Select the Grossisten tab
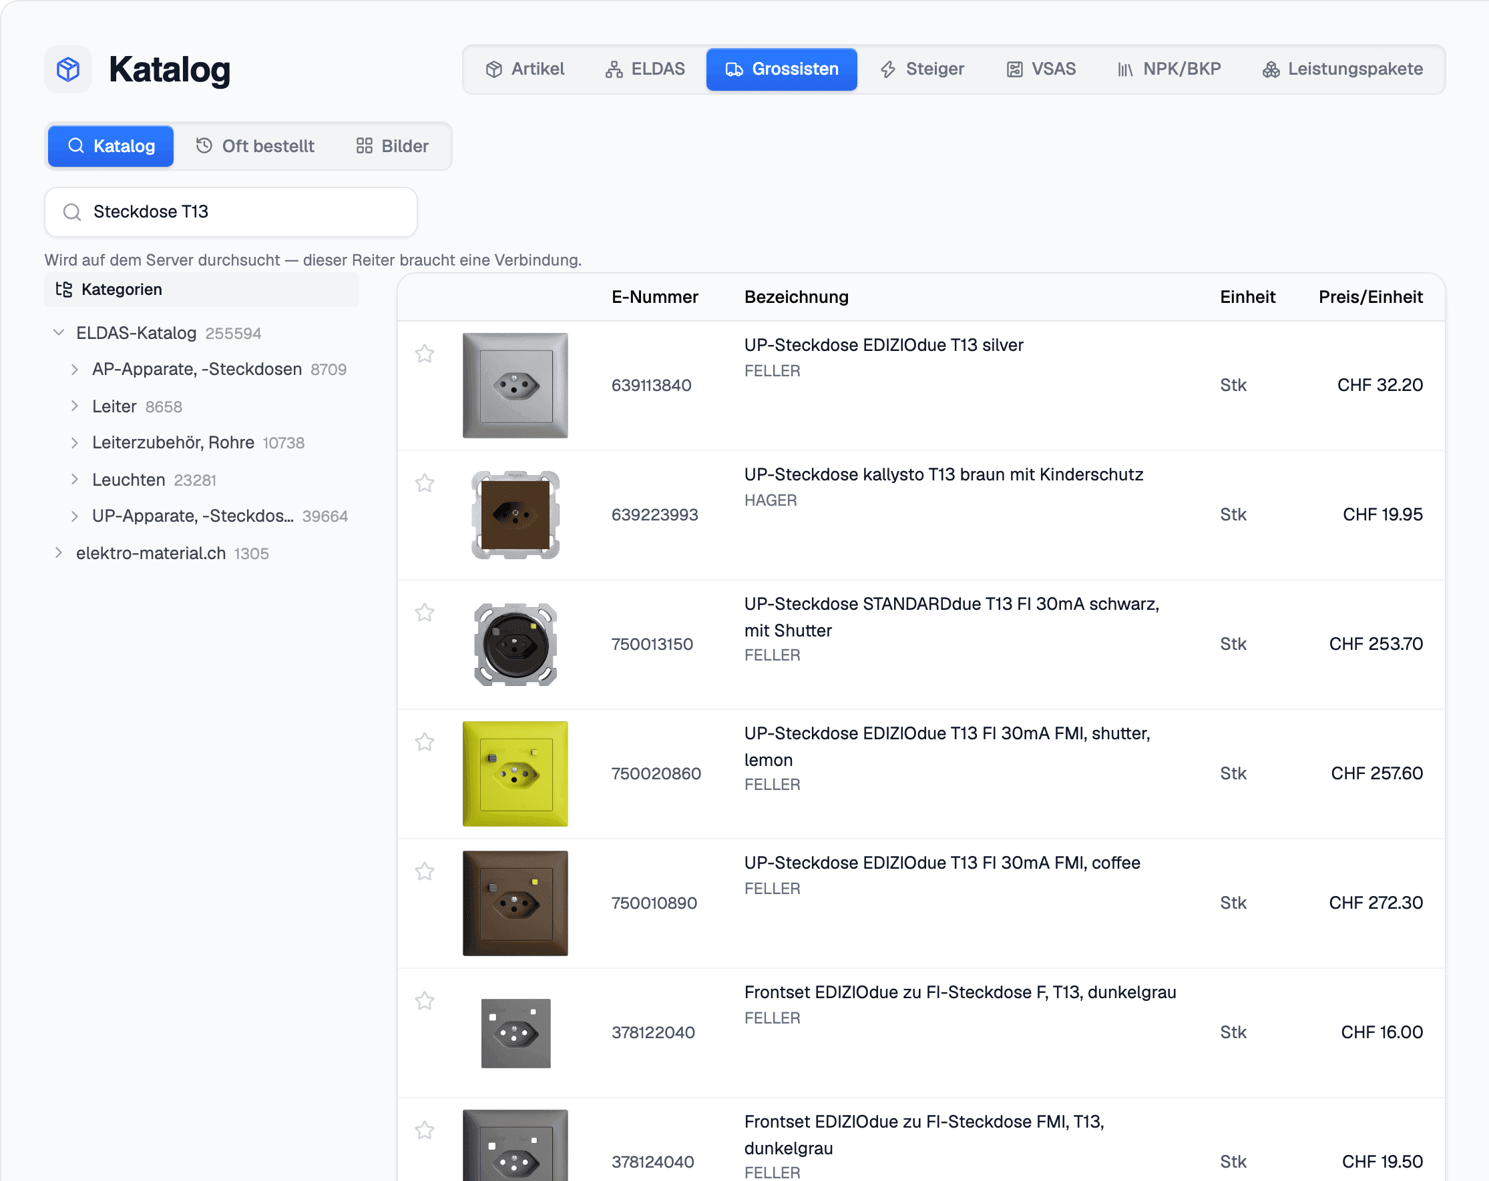Viewport: 1489px width, 1181px height. [x=782, y=69]
